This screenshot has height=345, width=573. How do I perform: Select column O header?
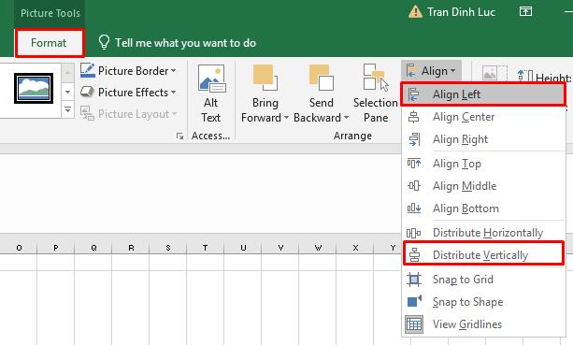click(x=19, y=248)
